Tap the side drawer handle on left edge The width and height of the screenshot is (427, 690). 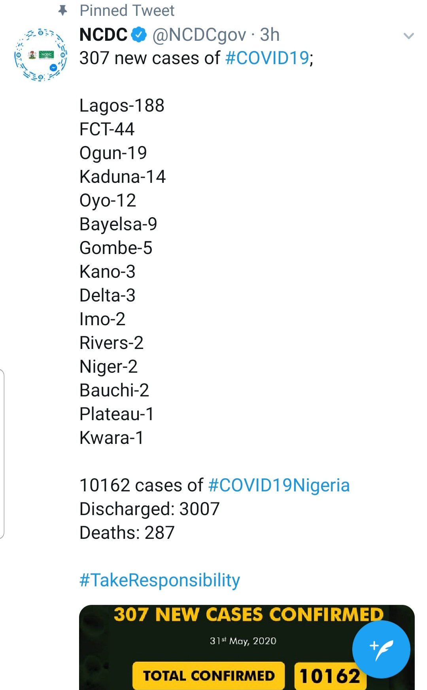(2, 454)
